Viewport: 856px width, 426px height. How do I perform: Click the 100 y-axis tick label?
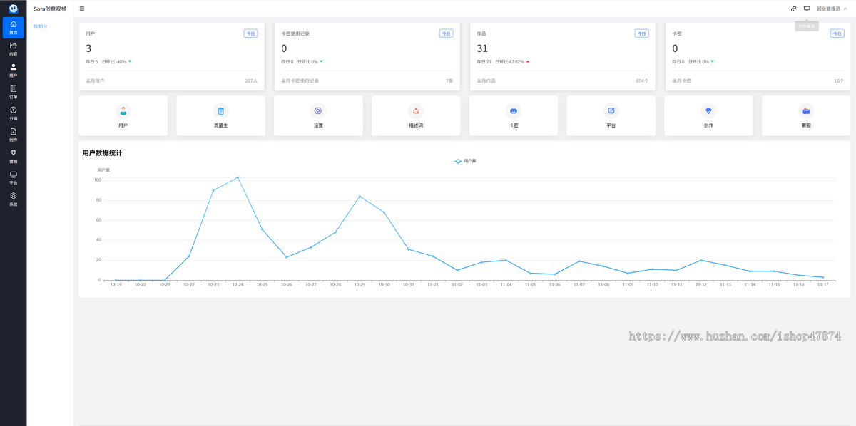pyautogui.click(x=98, y=180)
